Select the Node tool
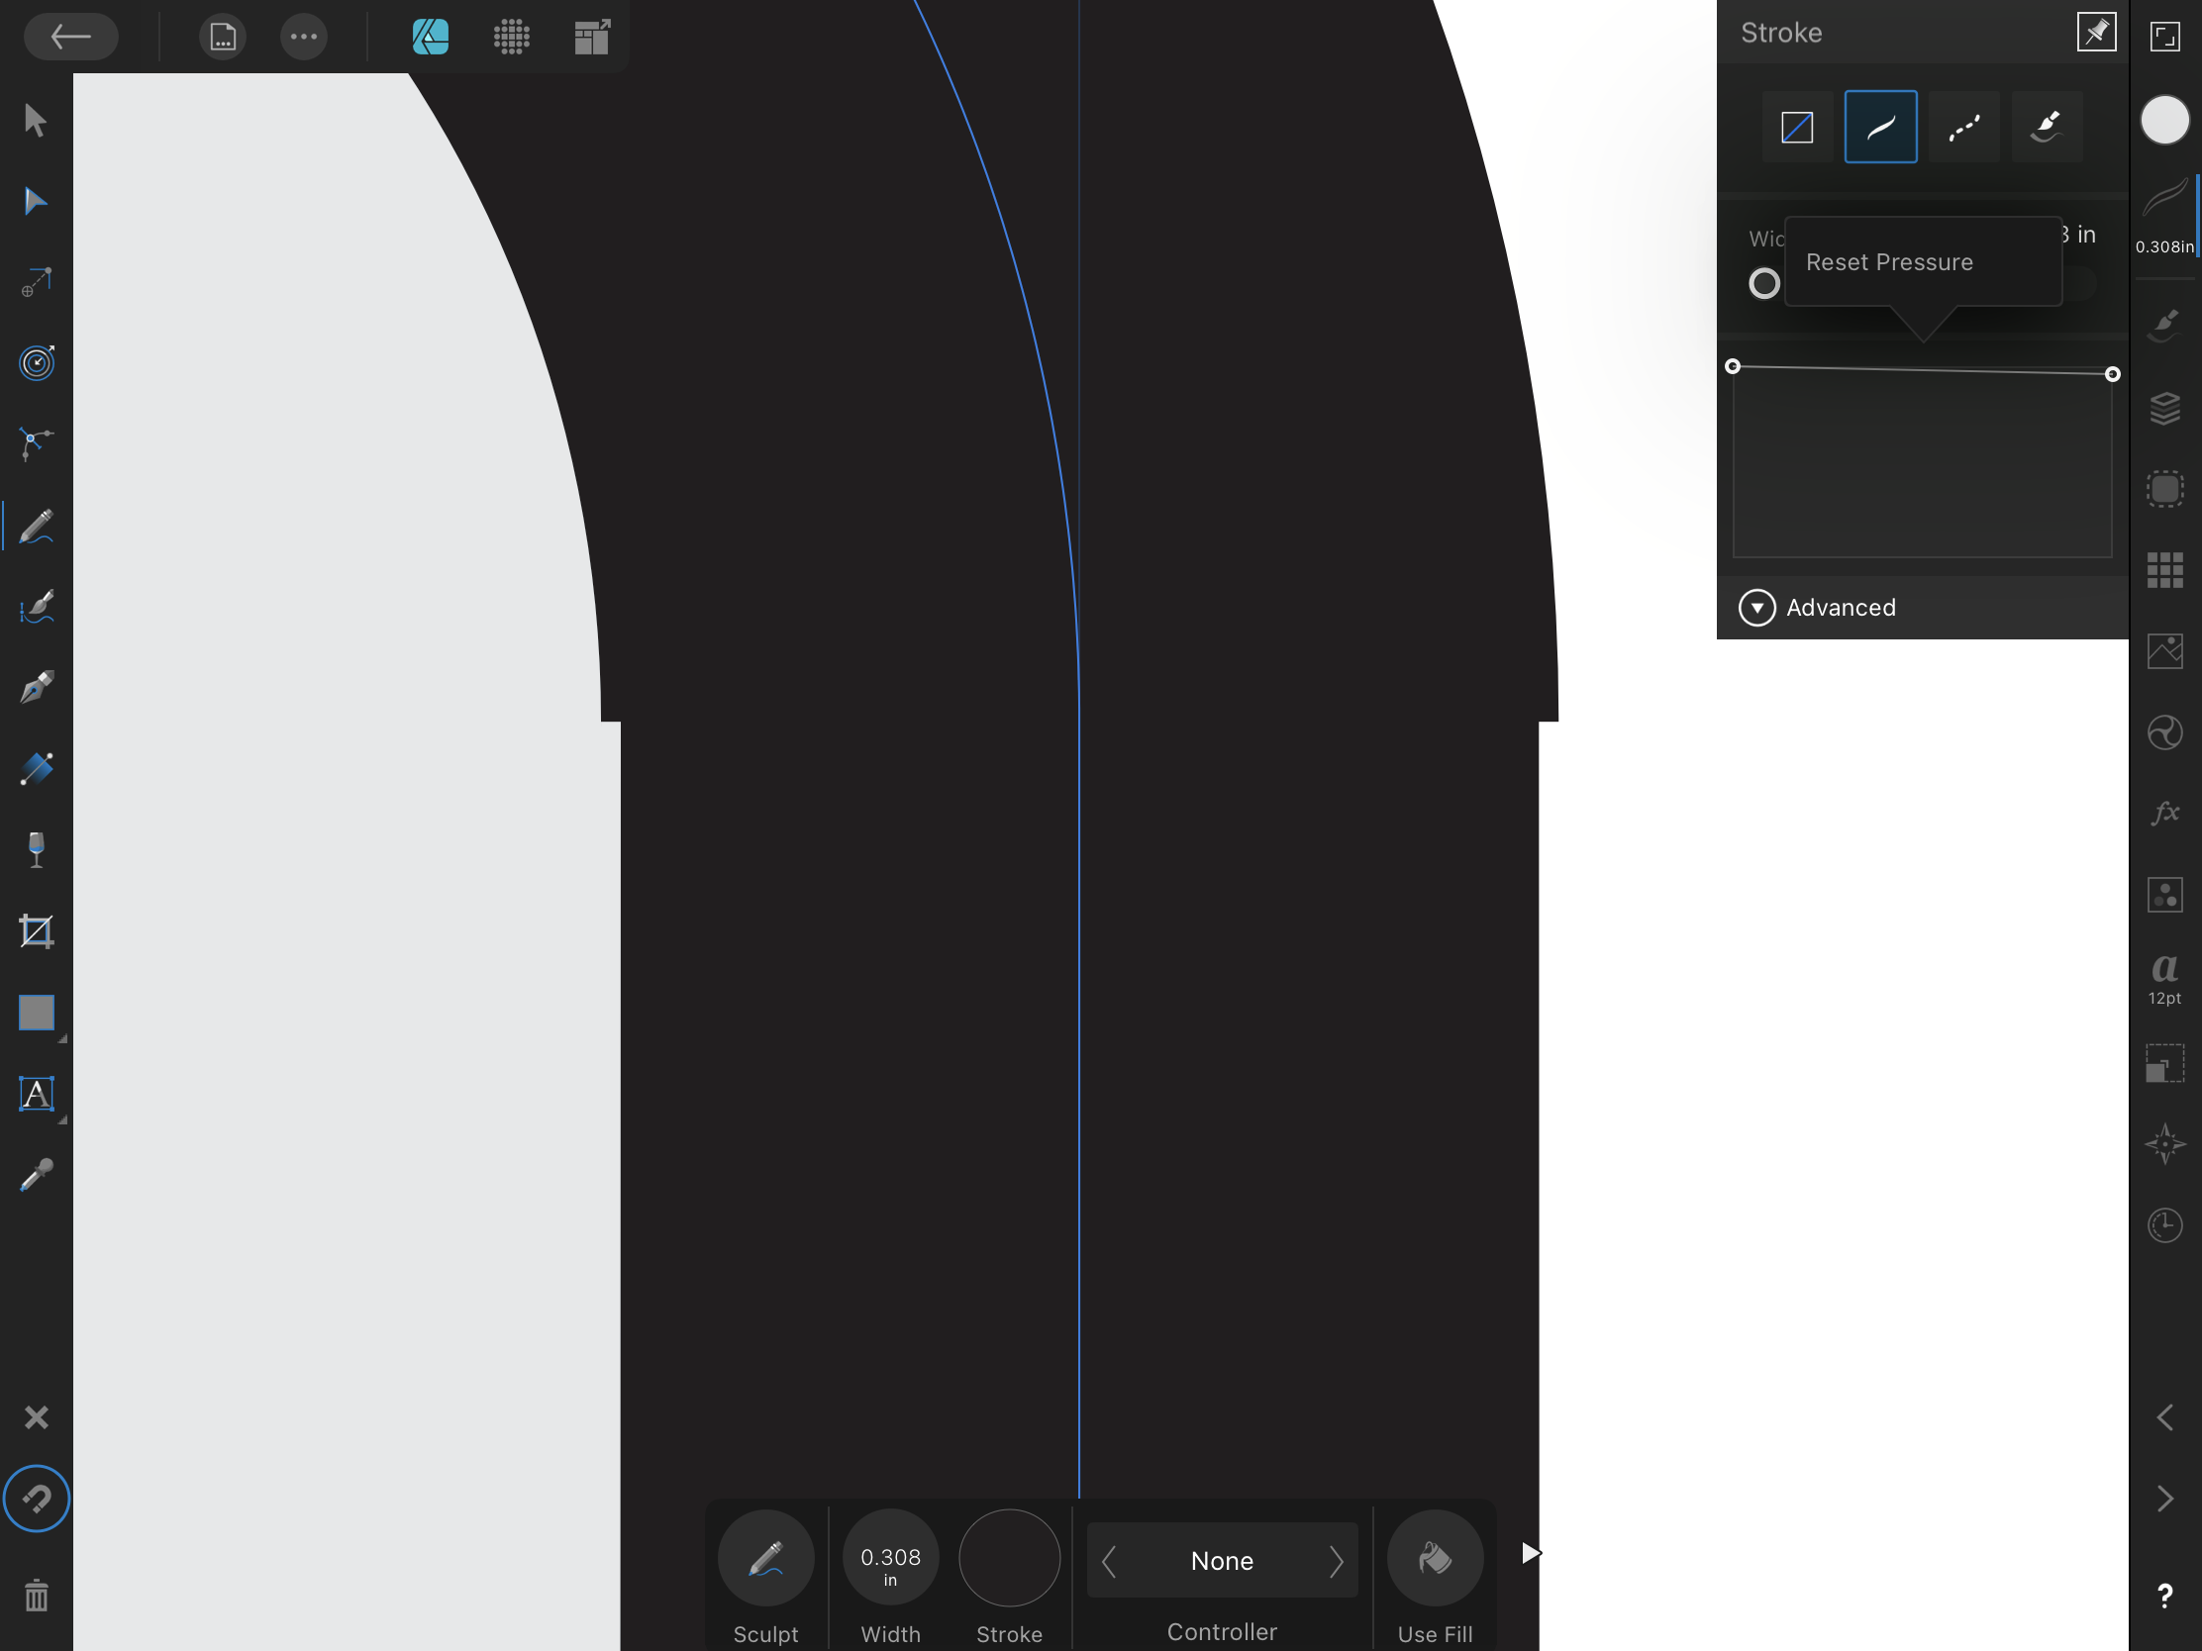 [x=36, y=202]
